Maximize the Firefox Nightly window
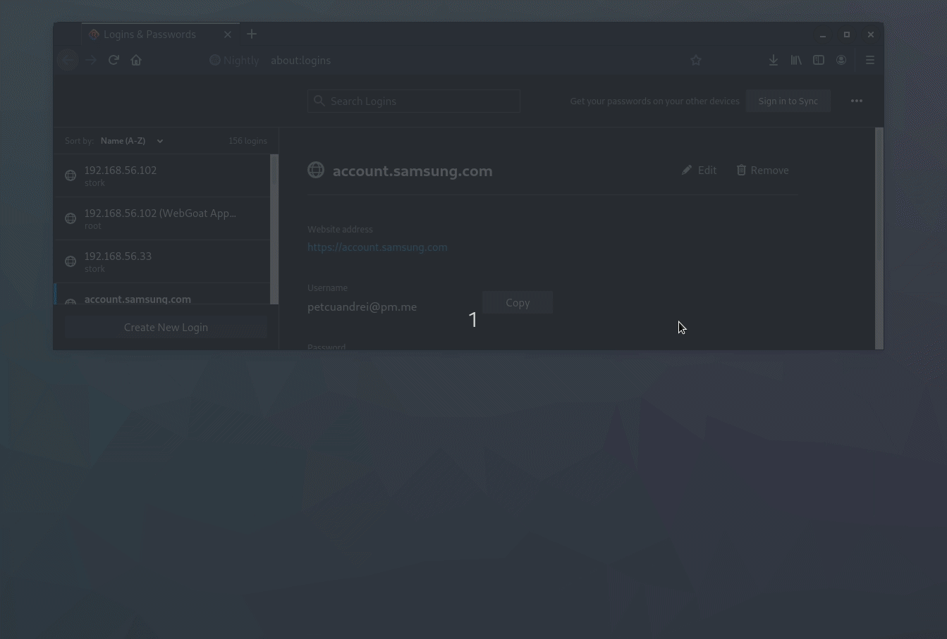Screen dimensions: 947x639 pyautogui.click(x=847, y=35)
